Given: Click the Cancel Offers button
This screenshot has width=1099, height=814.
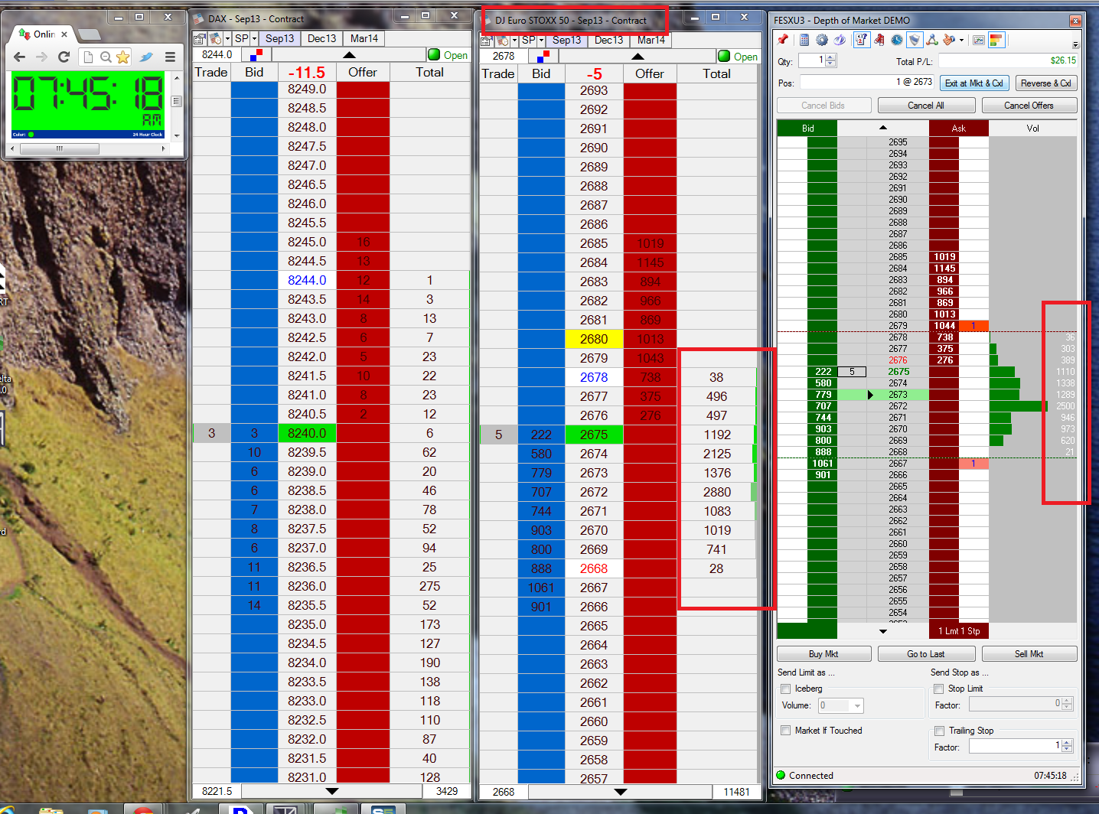Looking at the screenshot, I should pyautogui.click(x=1029, y=106).
